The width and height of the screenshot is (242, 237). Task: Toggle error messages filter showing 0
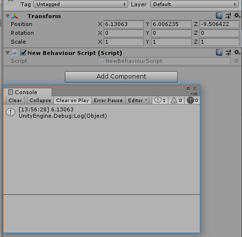(192, 100)
